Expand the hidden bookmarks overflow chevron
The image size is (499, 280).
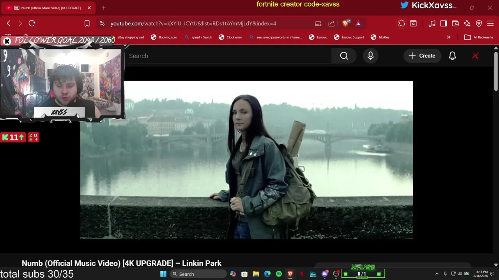[x=449, y=37]
